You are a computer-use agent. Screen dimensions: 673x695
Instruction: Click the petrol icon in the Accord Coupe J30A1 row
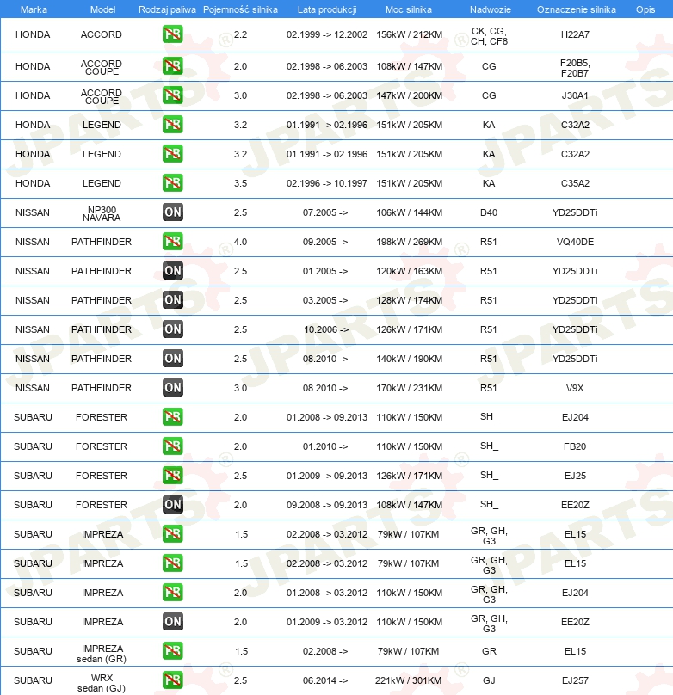(x=172, y=95)
